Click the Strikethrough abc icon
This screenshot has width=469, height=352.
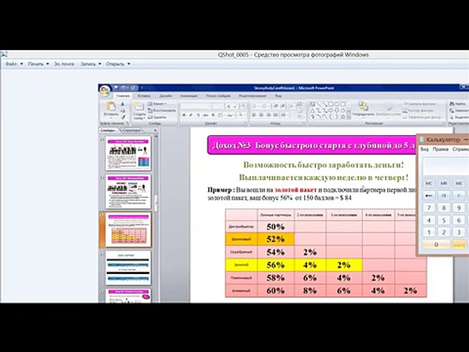coord(206,115)
